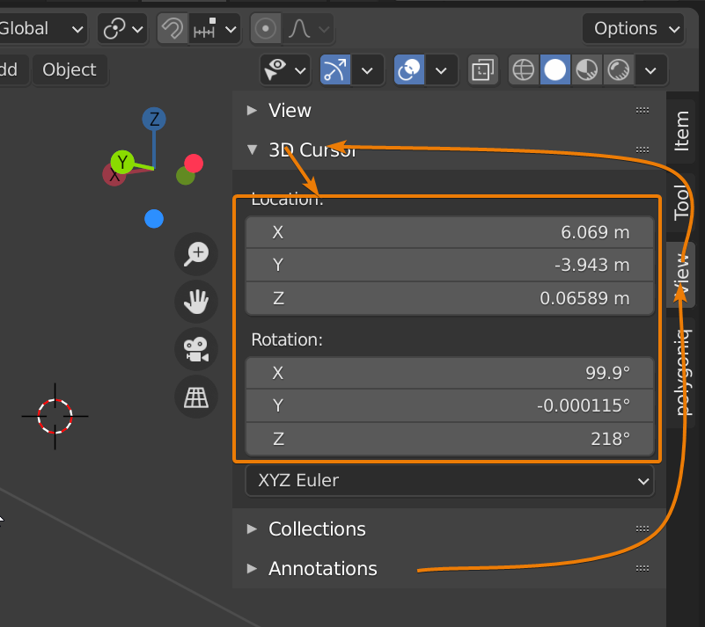
Task: Select solid viewport shading mode
Action: (555, 70)
